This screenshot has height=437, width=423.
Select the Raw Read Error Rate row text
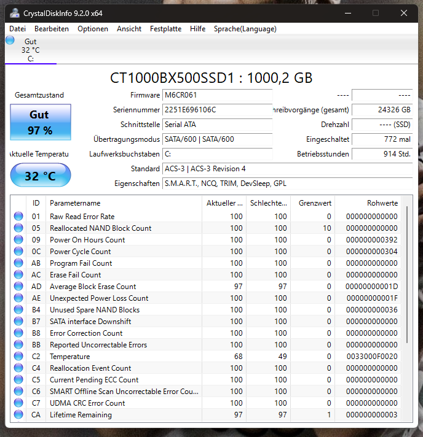(x=82, y=217)
